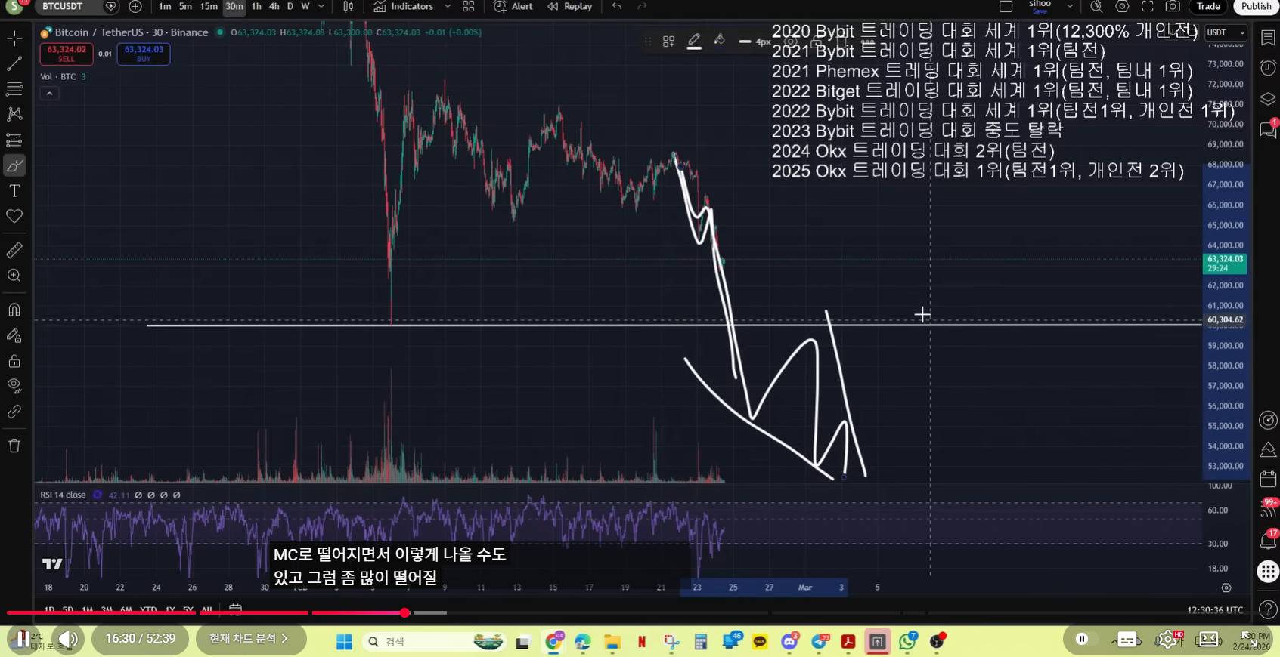
Task: Change the brush fill background color
Action: (x=719, y=41)
